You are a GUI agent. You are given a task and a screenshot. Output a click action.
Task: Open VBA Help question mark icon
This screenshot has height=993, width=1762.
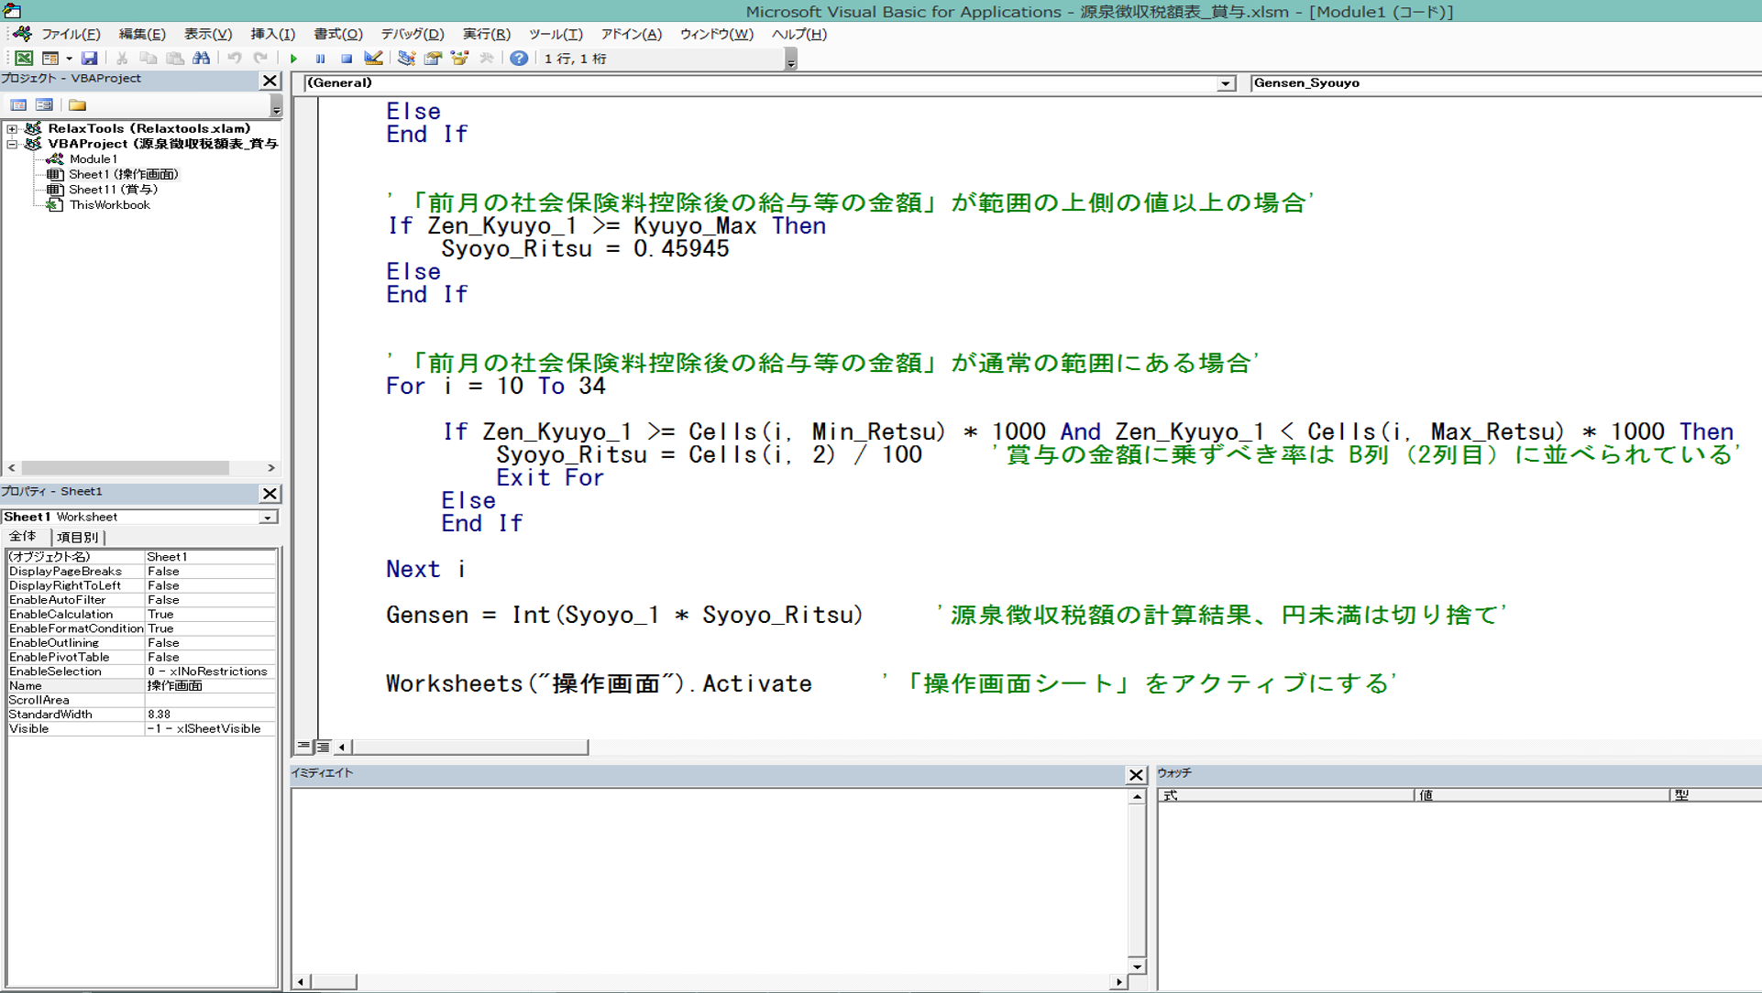pos(519,58)
